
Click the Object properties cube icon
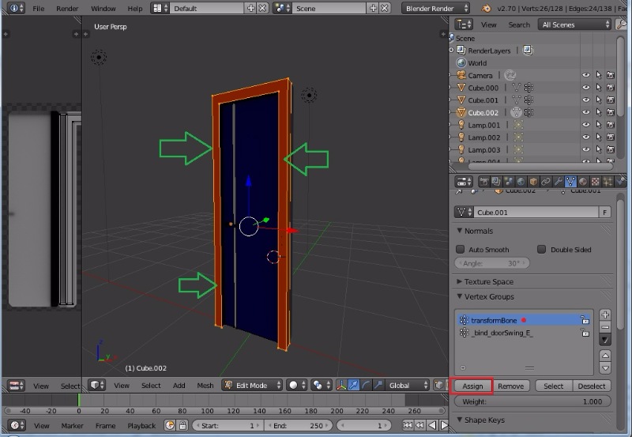point(532,182)
